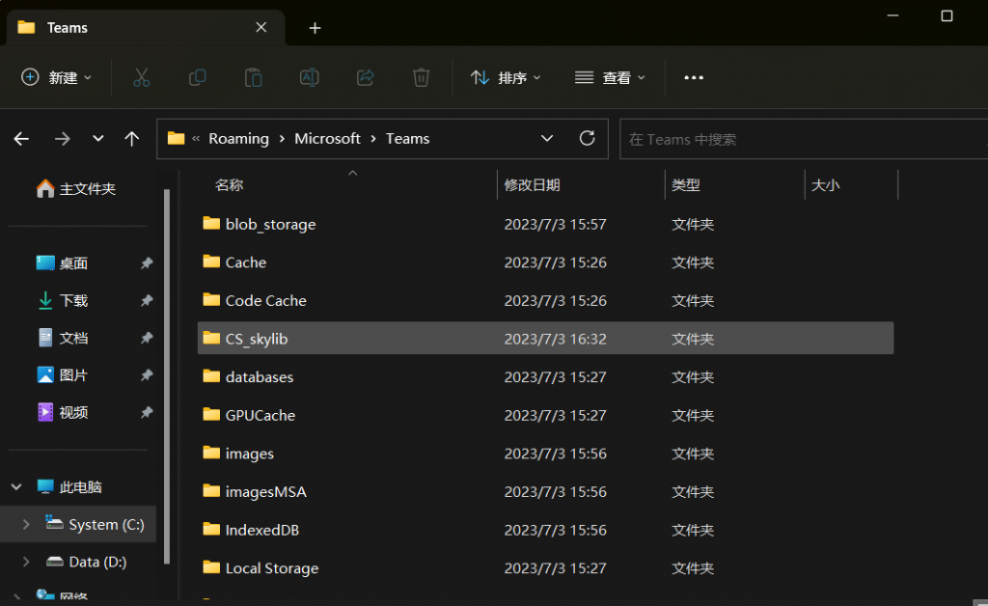This screenshot has height=606, width=988.
Task: Sort by 类型 column header
Action: click(686, 185)
